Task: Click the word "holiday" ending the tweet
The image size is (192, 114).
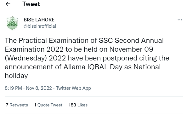Action: pyautogui.click(x=16, y=76)
